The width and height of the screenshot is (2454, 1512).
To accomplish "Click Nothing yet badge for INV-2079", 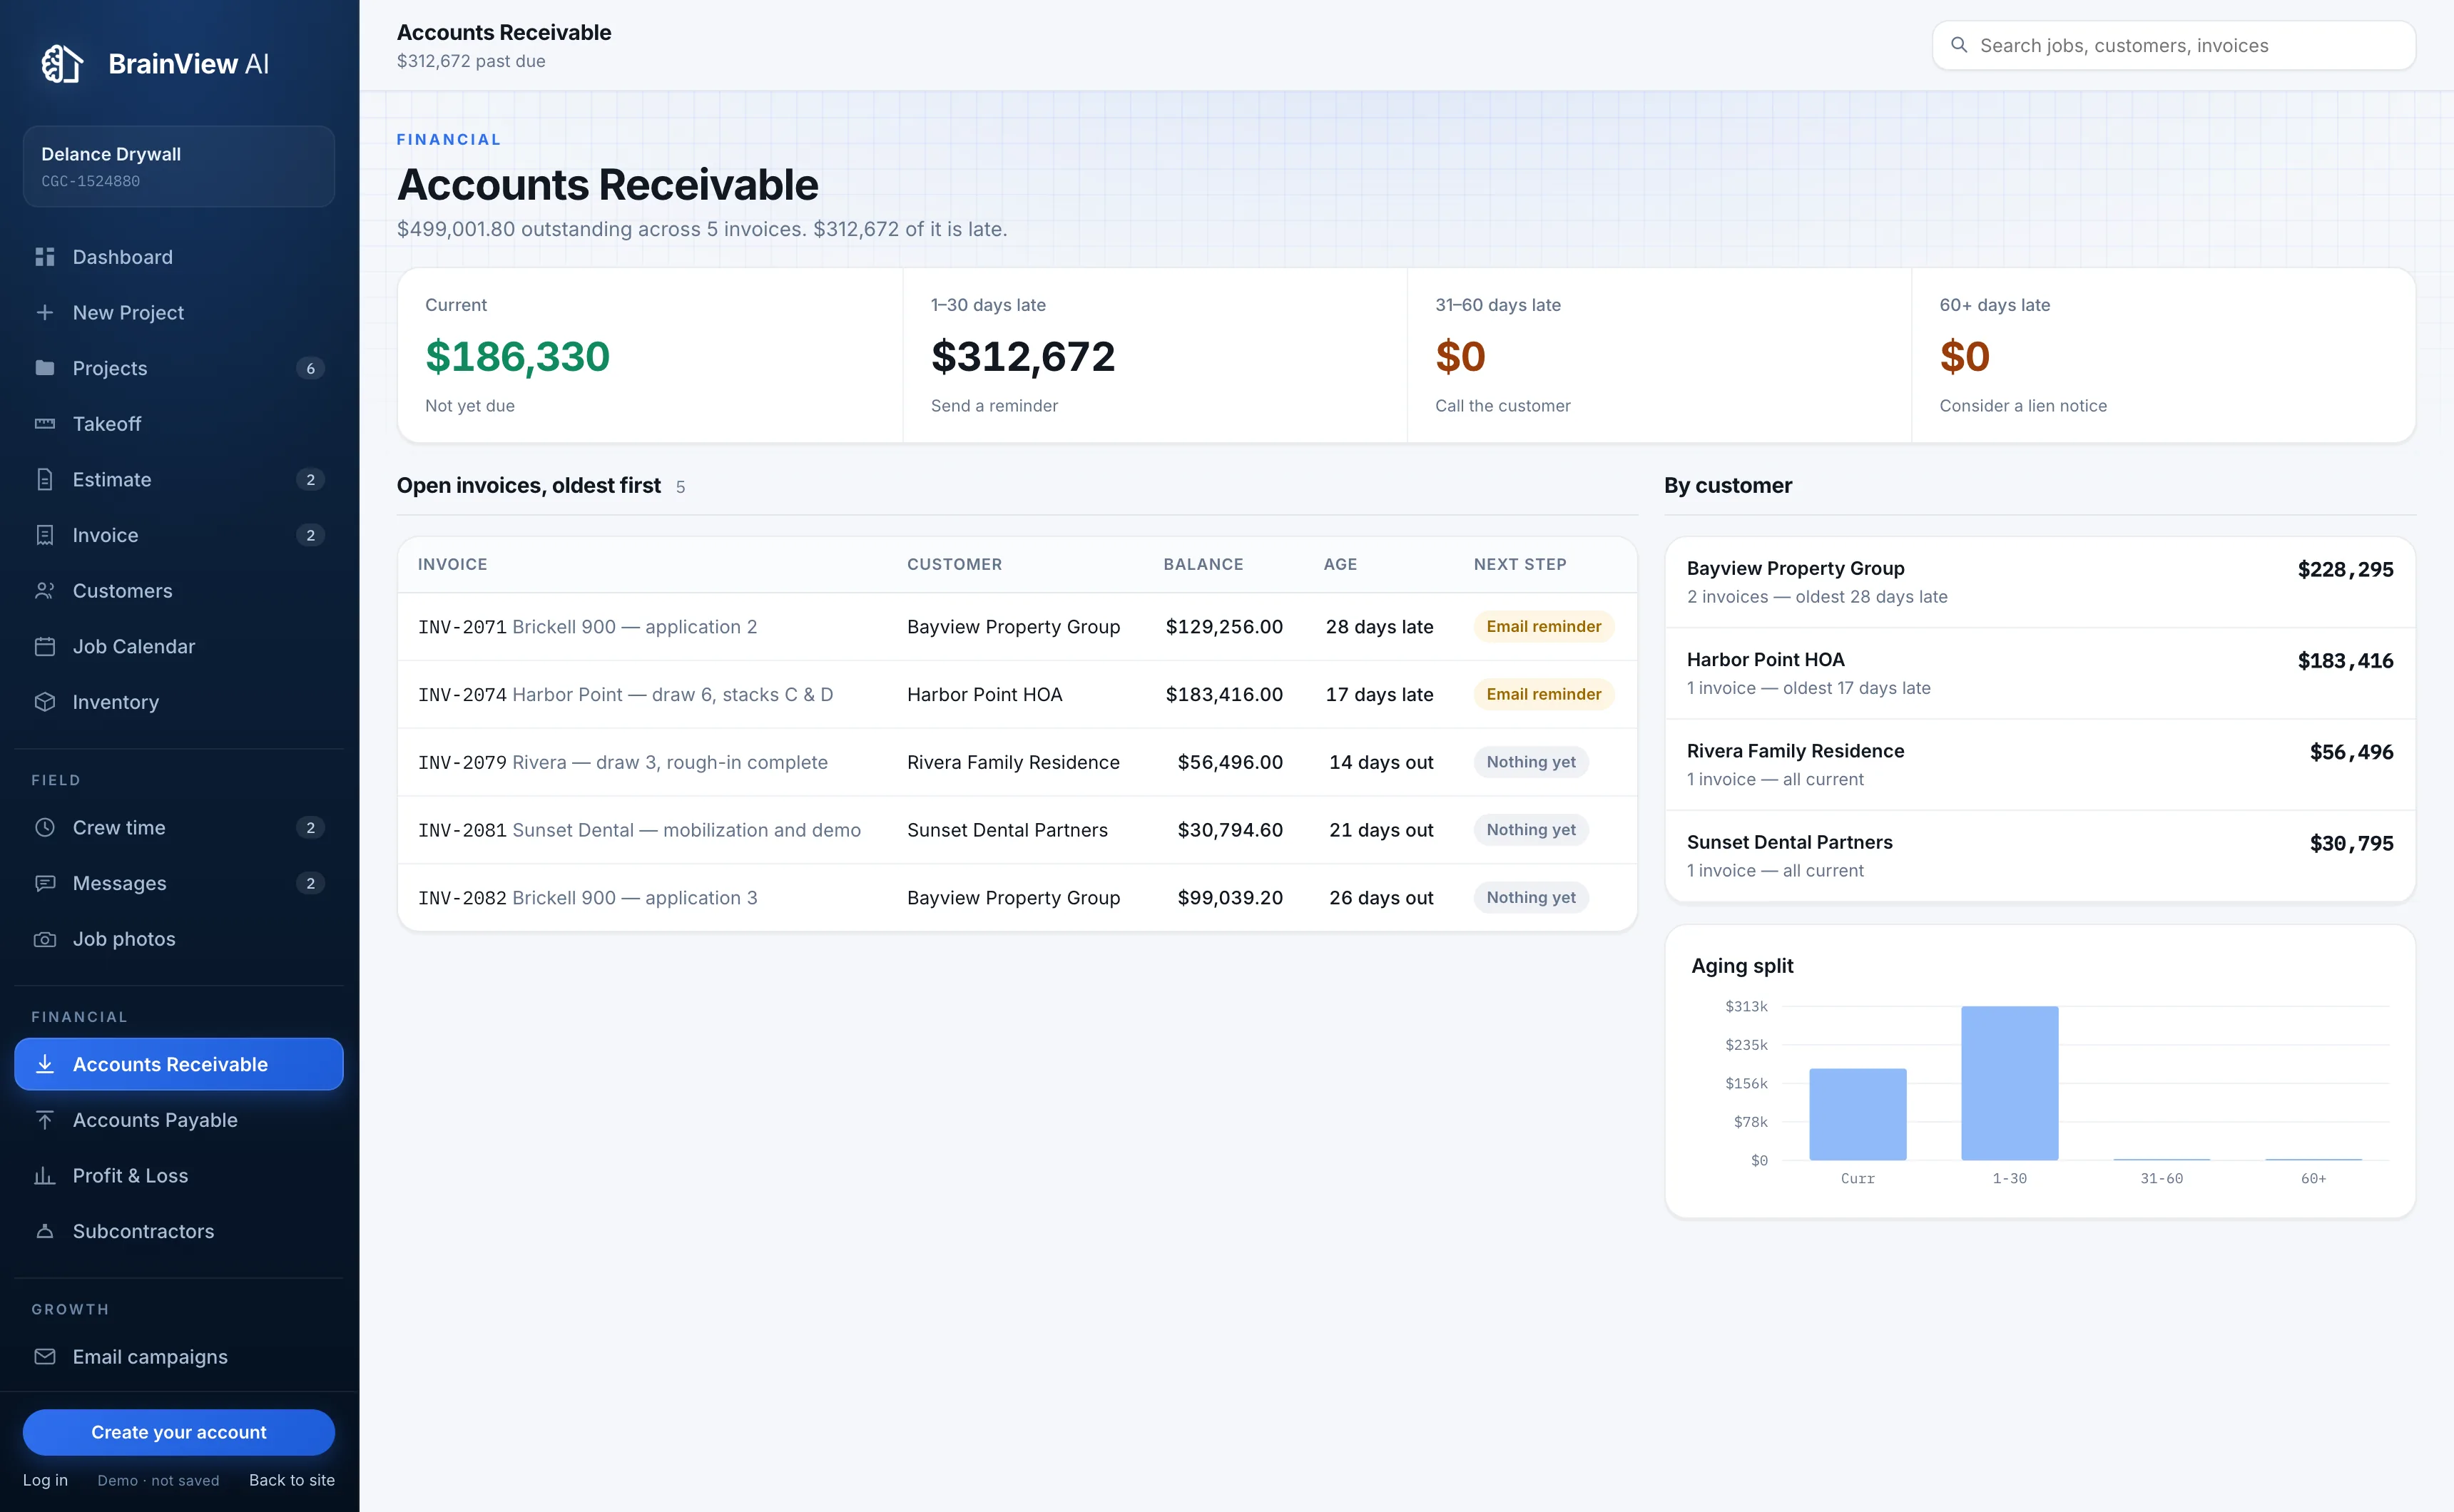I will [1530, 762].
